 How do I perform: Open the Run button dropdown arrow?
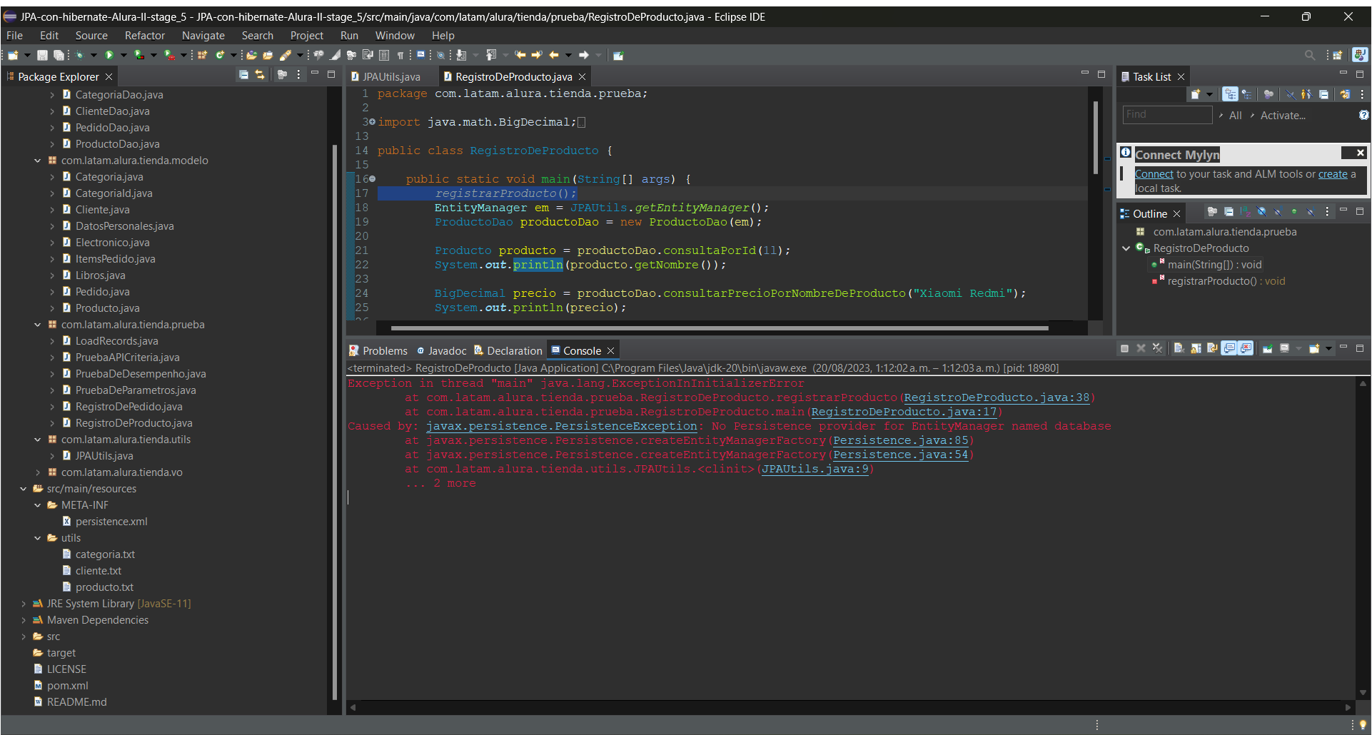click(123, 55)
